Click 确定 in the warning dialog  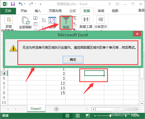73,60
